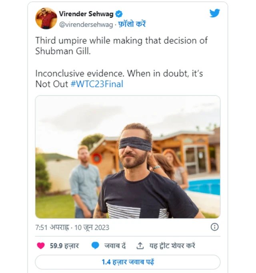
Task: Open the blindfolded man photo
Action: [x=128, y=157]
